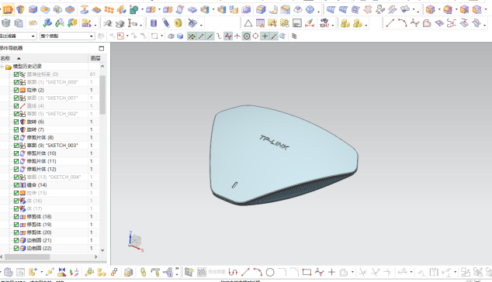Toggle the snap to existing point plus option
492x282 pixels.
(265, 36)
